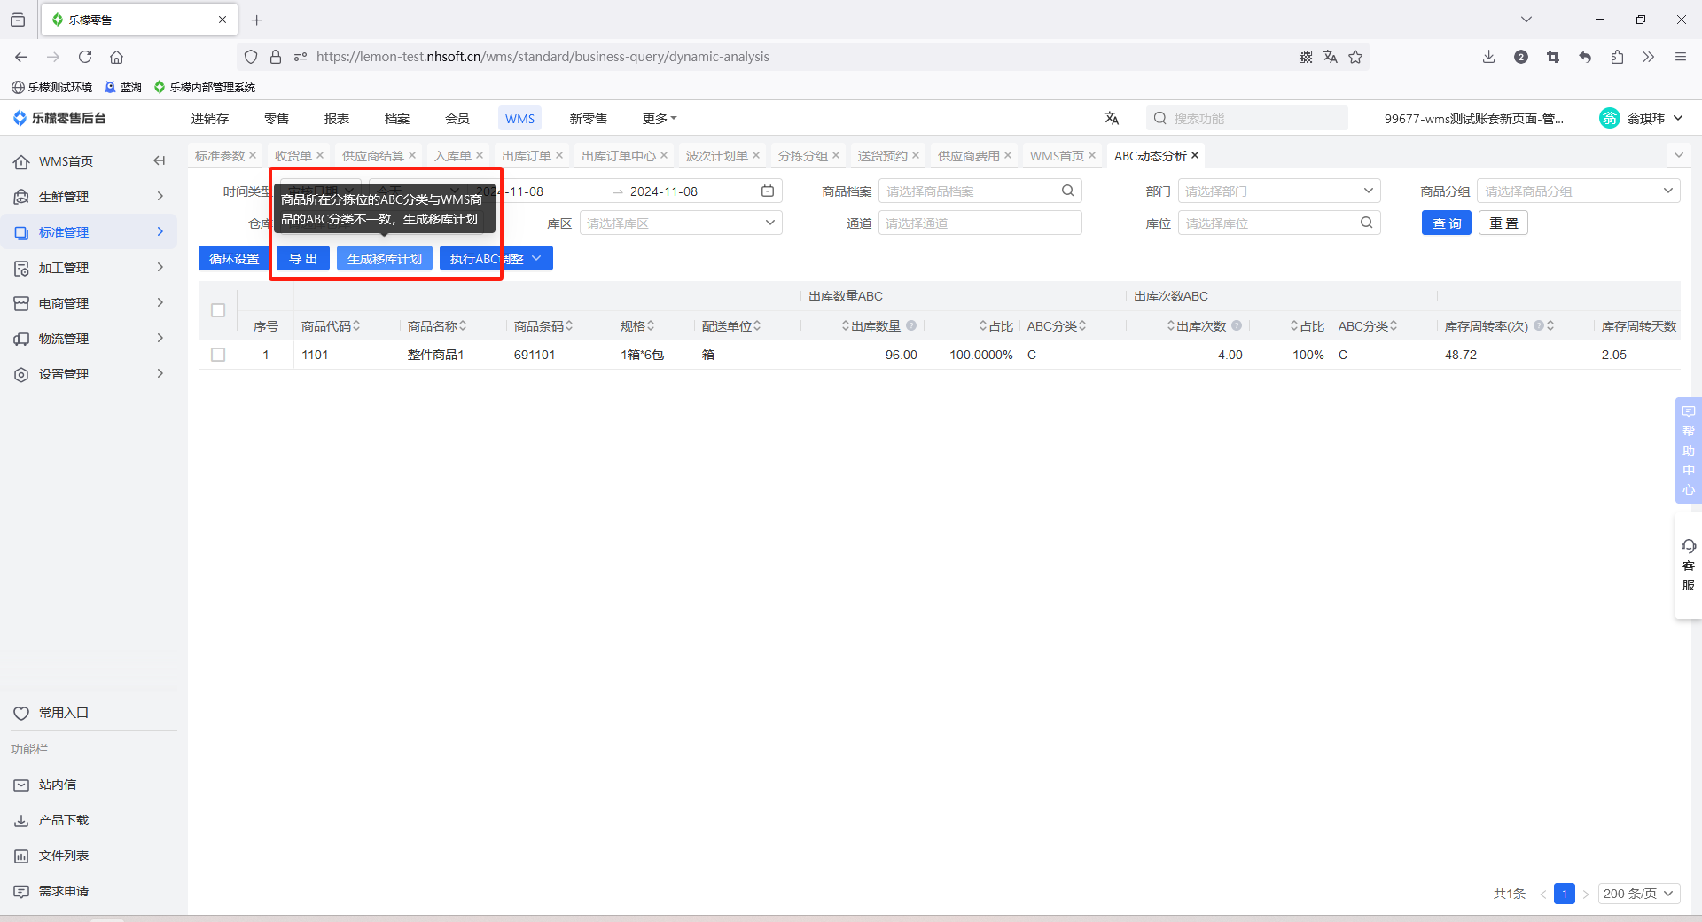
Task: Expand the 生鲜管理 sidebar menu
Action: click(x=89, y=196)
